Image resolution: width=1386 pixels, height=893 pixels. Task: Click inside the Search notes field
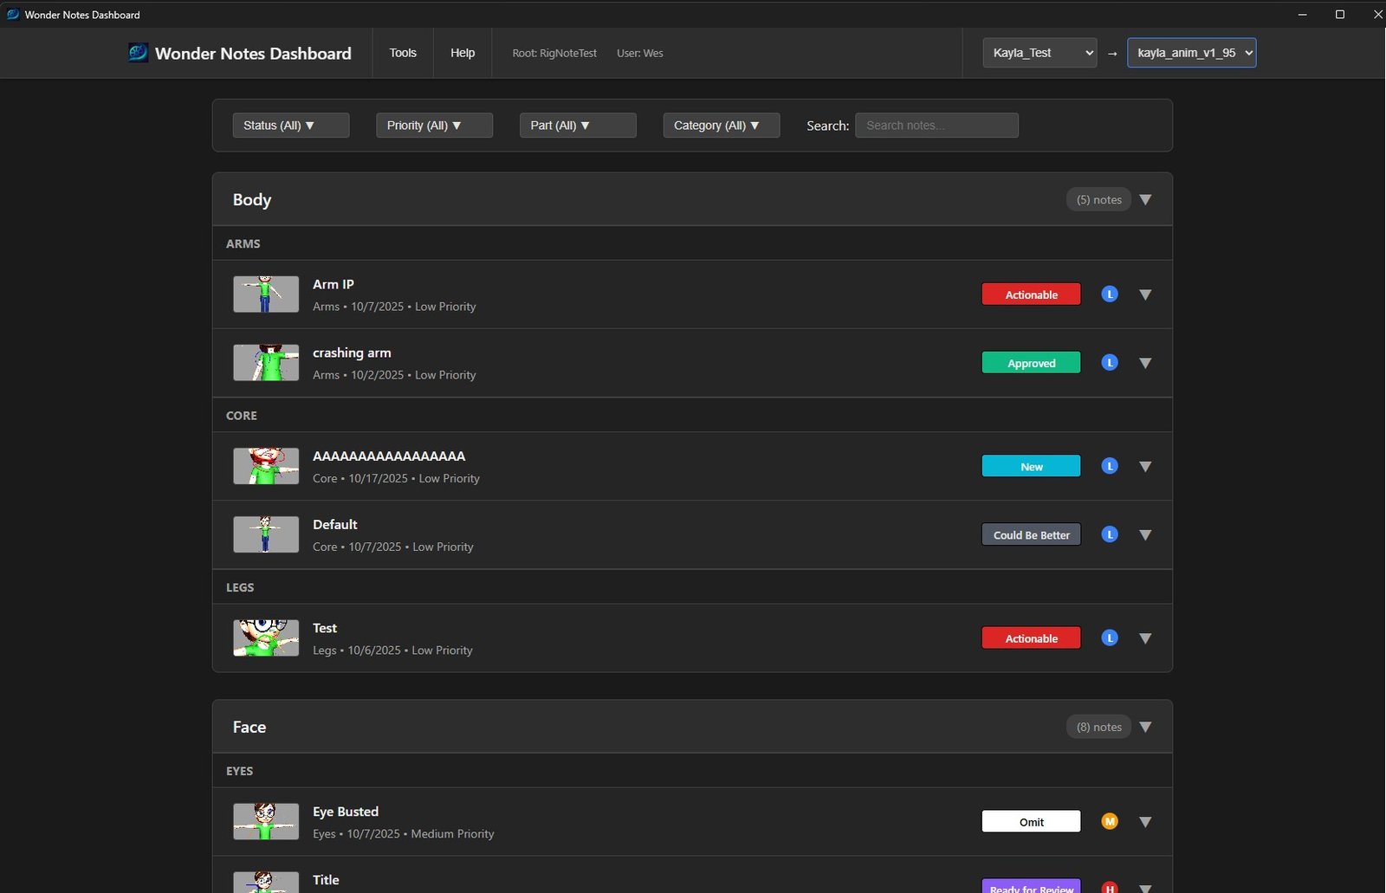[x=936, y=125]
